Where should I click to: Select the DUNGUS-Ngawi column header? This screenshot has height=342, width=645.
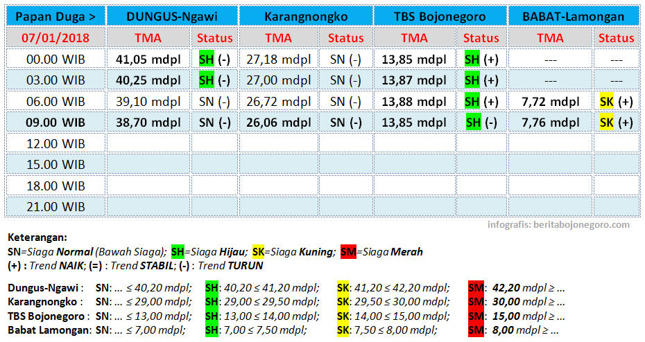[x=172, y=16]
